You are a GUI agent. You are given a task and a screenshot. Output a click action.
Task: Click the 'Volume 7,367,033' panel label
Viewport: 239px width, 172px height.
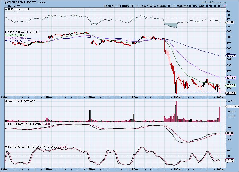click(x=22, y=101)
